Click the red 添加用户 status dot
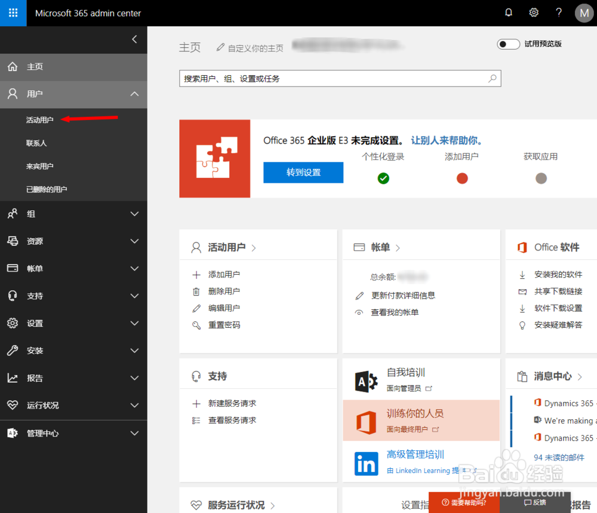The height and width of the screenshot is (513, 597). tap(462, 178)
